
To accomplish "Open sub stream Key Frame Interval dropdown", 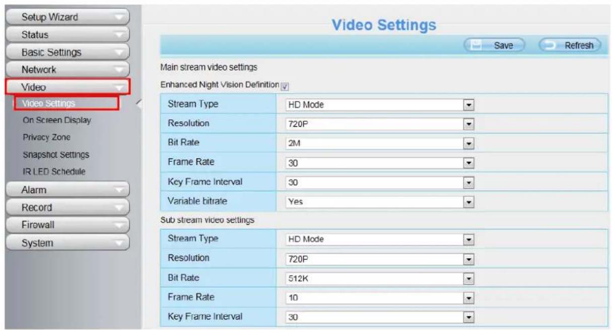I will click(x=380, y=317).
